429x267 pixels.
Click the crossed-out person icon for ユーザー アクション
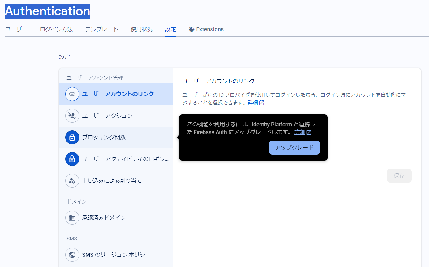tap(72, 116)
